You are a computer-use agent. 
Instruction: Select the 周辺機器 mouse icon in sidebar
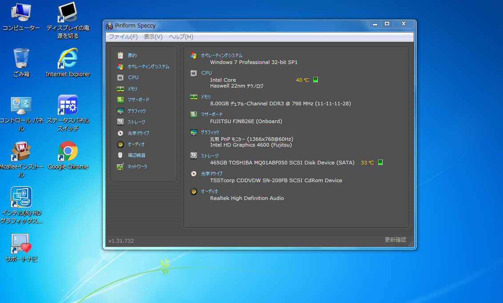click(120, 155)
